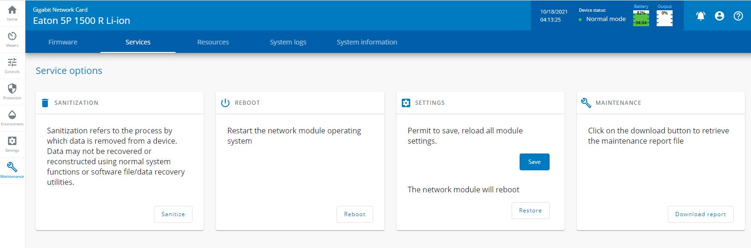Open the Environment sidebar section
Image resolution: width=751 pixels, height=248 pixels.
pyautogui.click(x=12, y=117)
